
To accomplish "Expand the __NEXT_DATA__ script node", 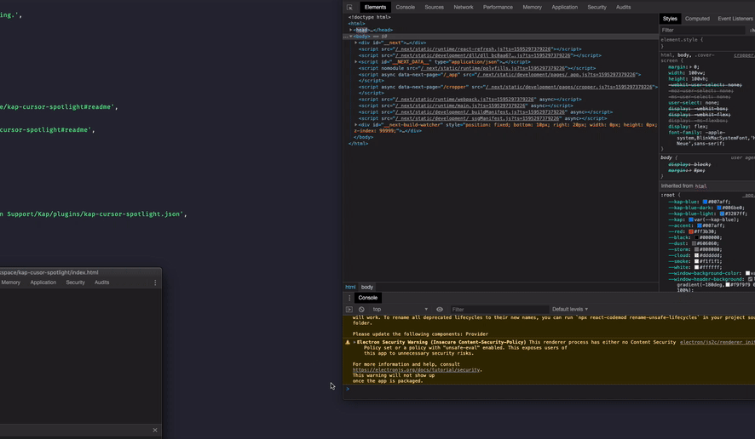I will point(356,62).
